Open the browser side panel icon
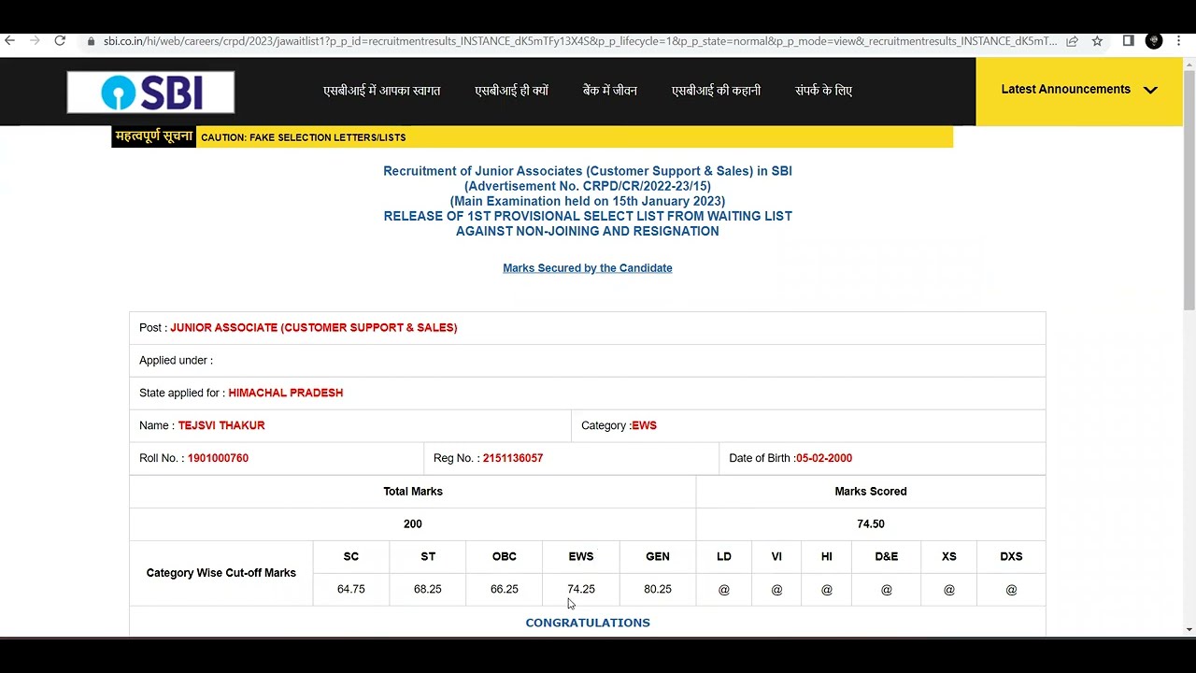The image size is (1196, 673). pyautogui.click(x=1129, y=40)
